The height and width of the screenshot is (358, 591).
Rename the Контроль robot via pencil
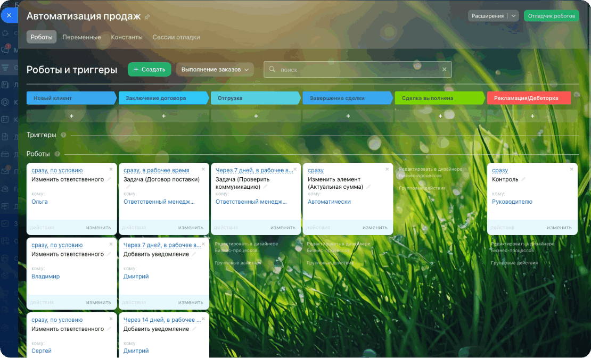click(x=523, y=180)
